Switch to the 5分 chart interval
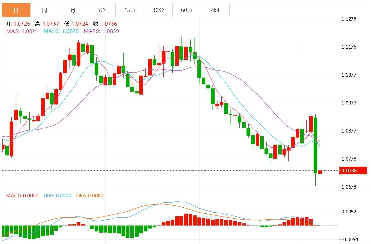This screenshot has width=371, height=244. coord(101,10)
